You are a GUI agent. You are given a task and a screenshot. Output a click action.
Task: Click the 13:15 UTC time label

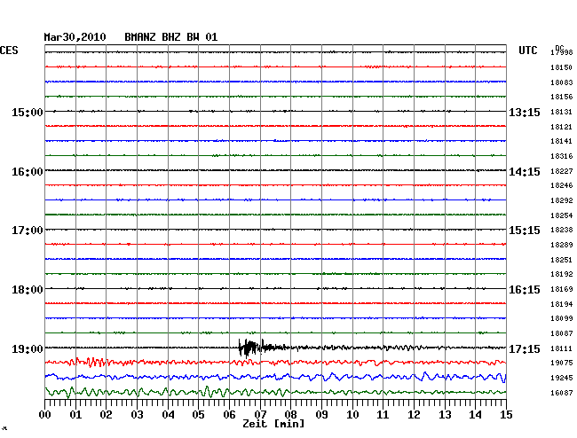click(525, 113)
